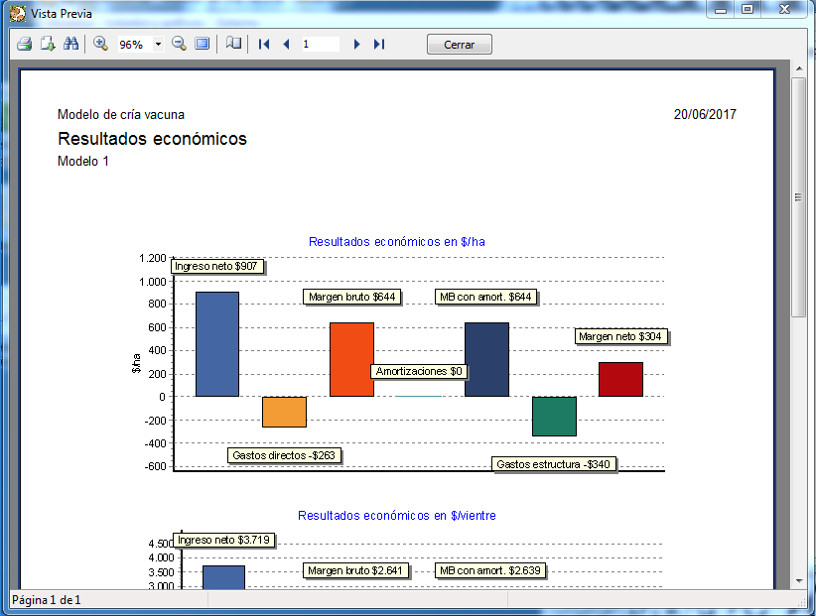
Task: Switch to full page view icon
Action: pos(202,45)
